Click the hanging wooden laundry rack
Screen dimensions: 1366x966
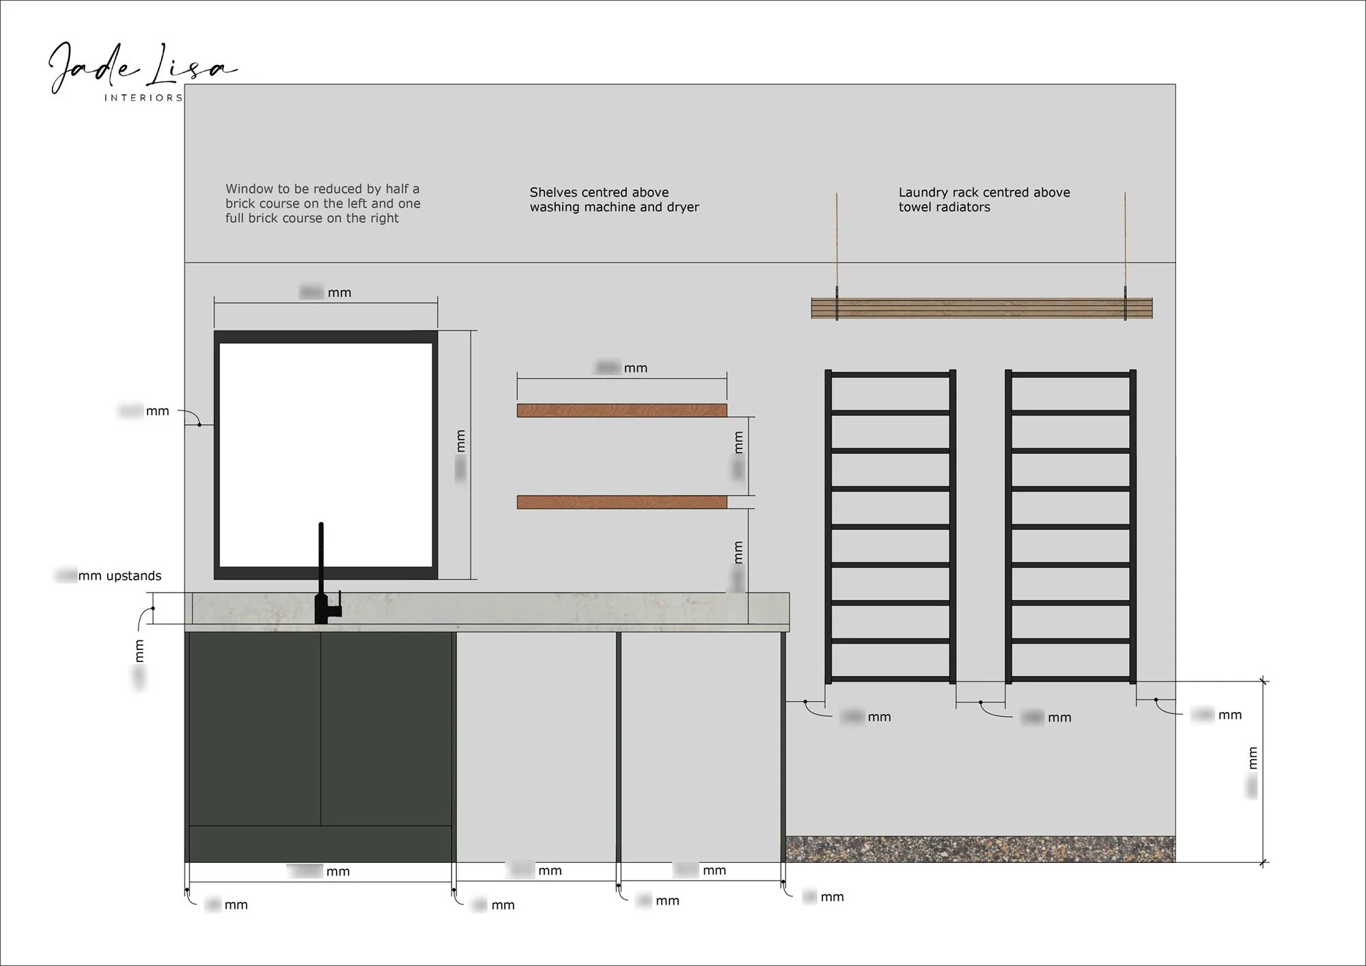click(981, 309)
